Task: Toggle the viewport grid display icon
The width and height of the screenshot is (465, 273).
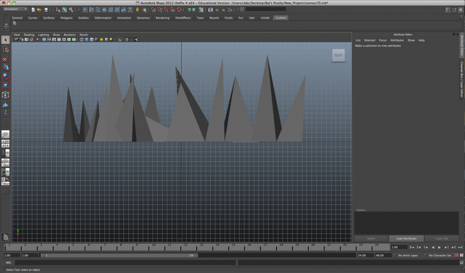Action: [44, 40]
